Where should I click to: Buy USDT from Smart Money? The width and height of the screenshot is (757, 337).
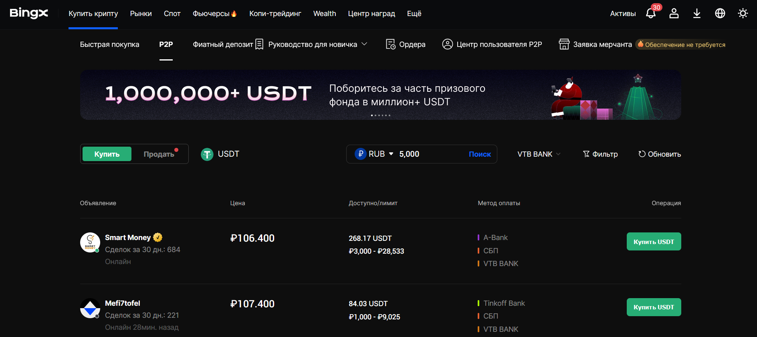tap(654, 242)
